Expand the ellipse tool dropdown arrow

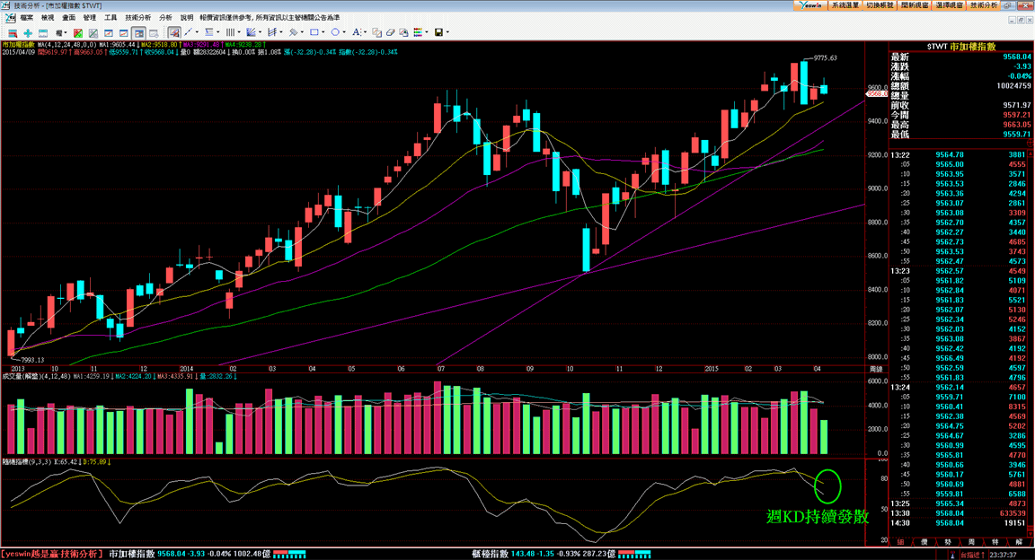[x=344, y=32]
